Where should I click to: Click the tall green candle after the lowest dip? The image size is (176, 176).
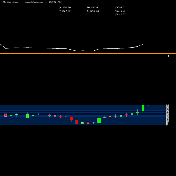coord(99,120)
